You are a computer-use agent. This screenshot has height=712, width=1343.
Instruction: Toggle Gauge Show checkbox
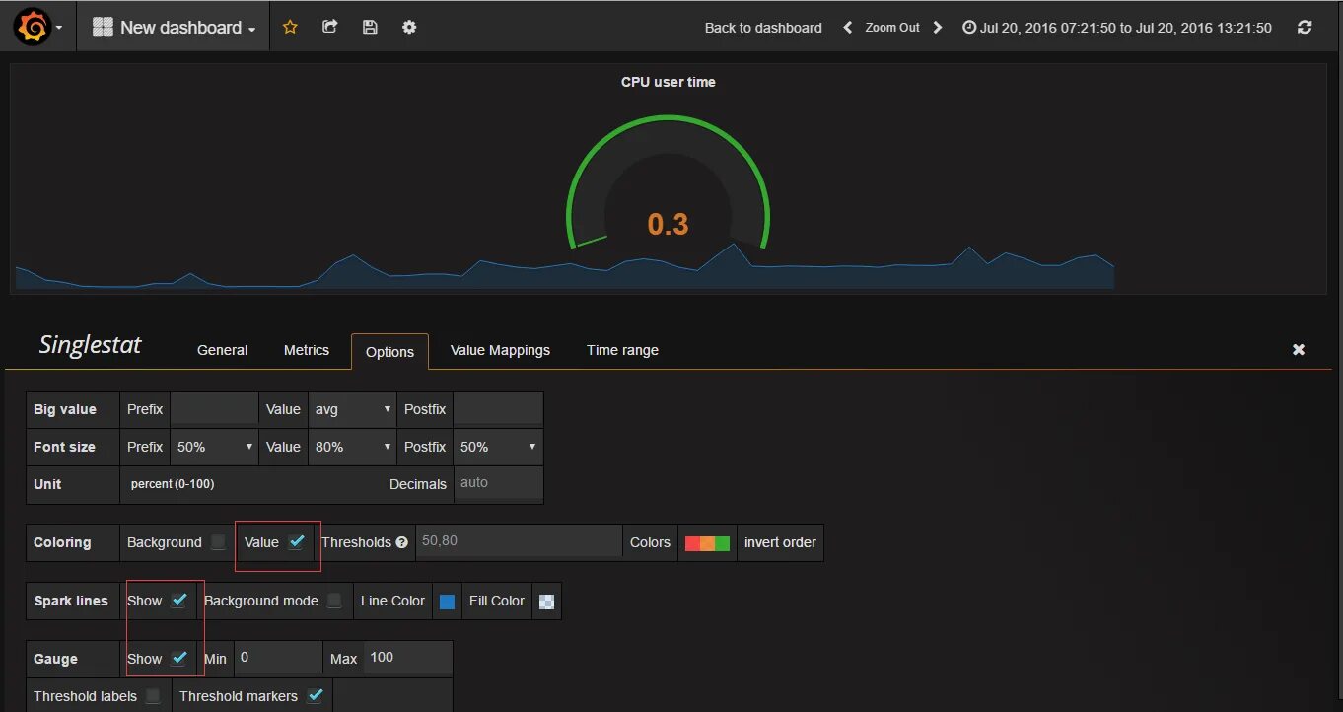(x=178, y=658)
